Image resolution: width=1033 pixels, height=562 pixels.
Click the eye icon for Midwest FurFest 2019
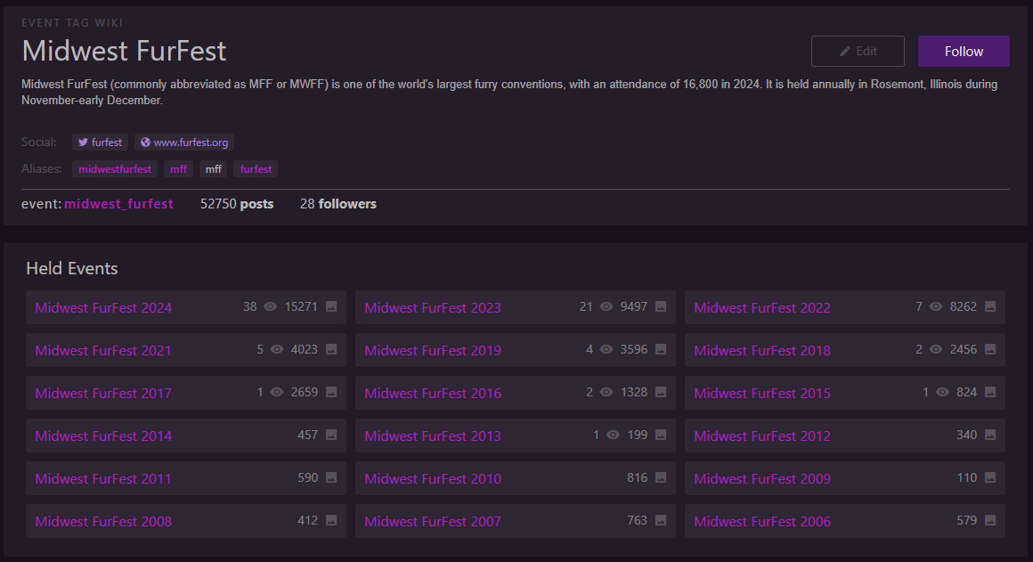[606, 349]
